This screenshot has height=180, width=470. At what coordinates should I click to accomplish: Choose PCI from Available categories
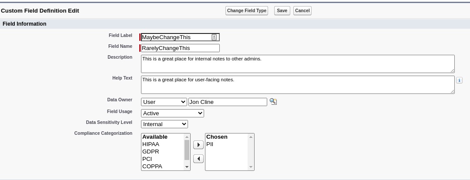pyautogui.click(x=148, y=159)
